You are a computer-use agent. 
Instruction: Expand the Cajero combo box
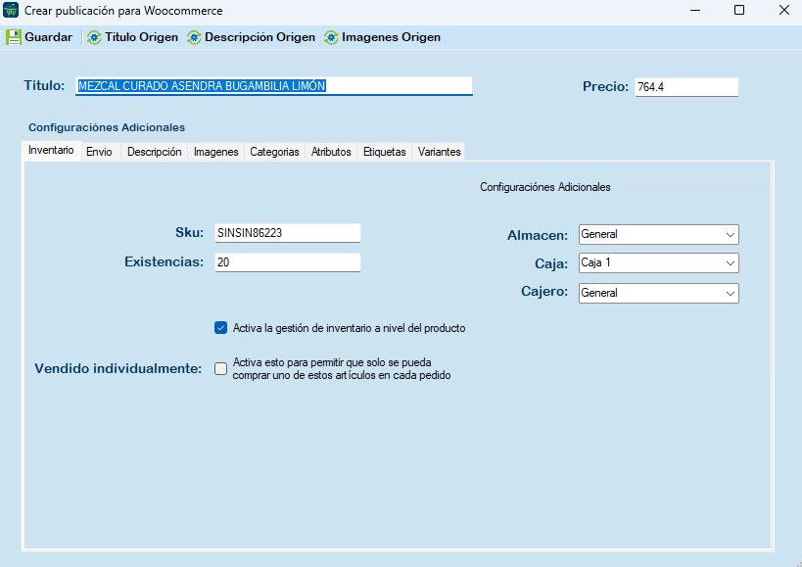(730, 293)
